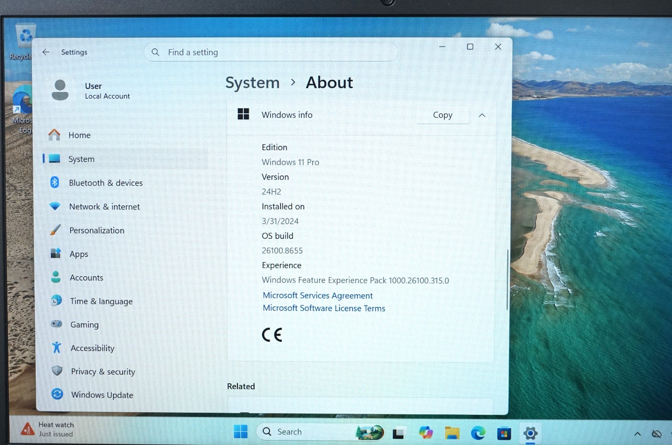Open Task View from the taskbar
672x445 pixels.
point(398,433)
